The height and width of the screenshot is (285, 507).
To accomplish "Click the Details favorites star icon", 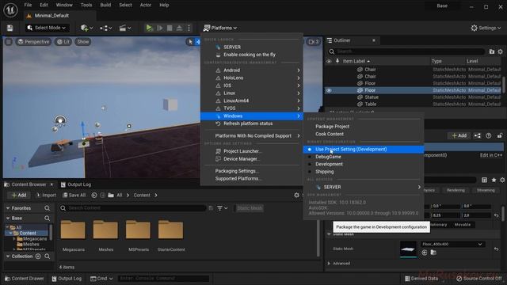I will pyautogui.click(x=494, y=180).
